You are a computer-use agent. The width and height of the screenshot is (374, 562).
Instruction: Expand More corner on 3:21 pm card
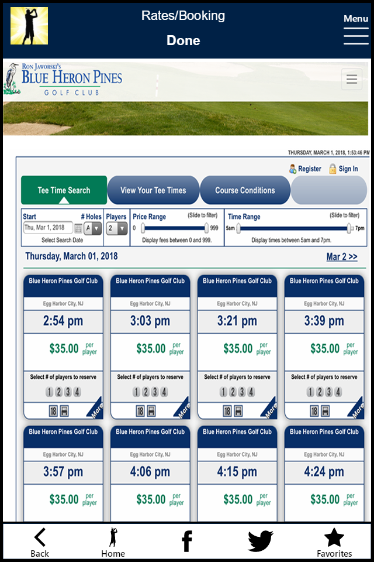[x=271, y=410]
